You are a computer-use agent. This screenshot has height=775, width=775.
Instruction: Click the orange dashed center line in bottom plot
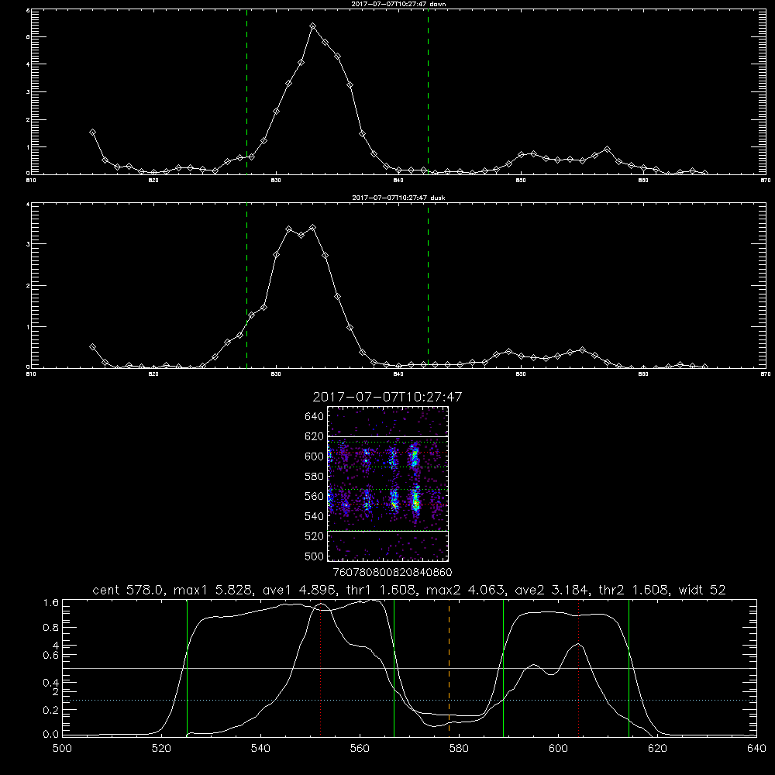449,667
